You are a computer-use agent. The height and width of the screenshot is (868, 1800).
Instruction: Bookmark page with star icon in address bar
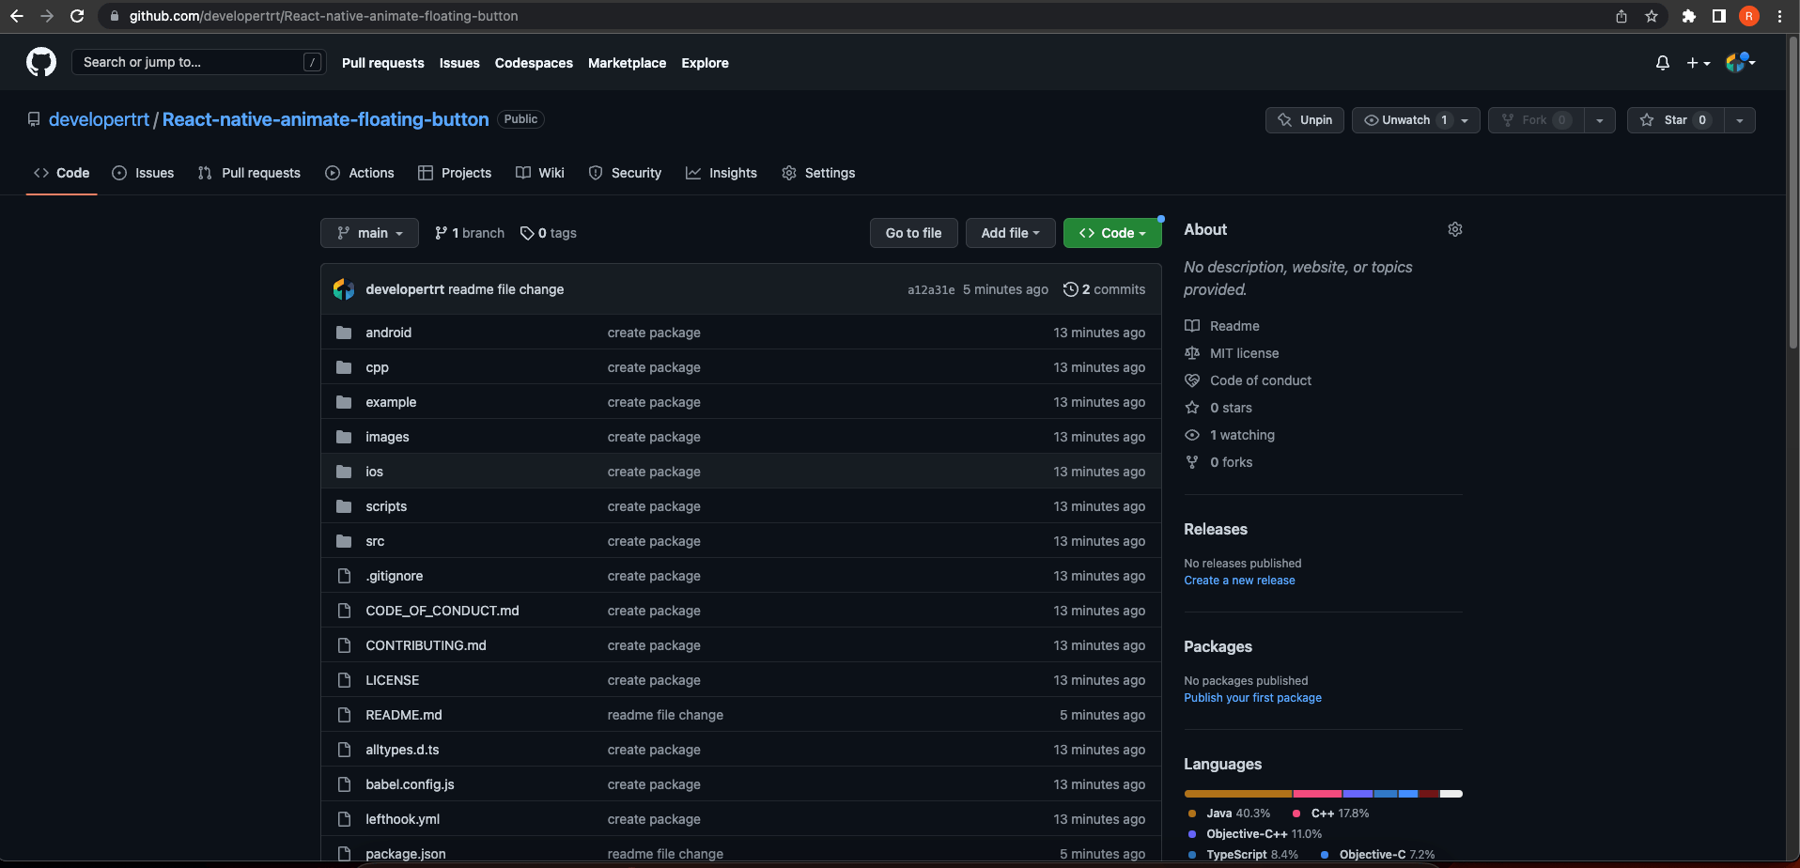pos(1651,16)
